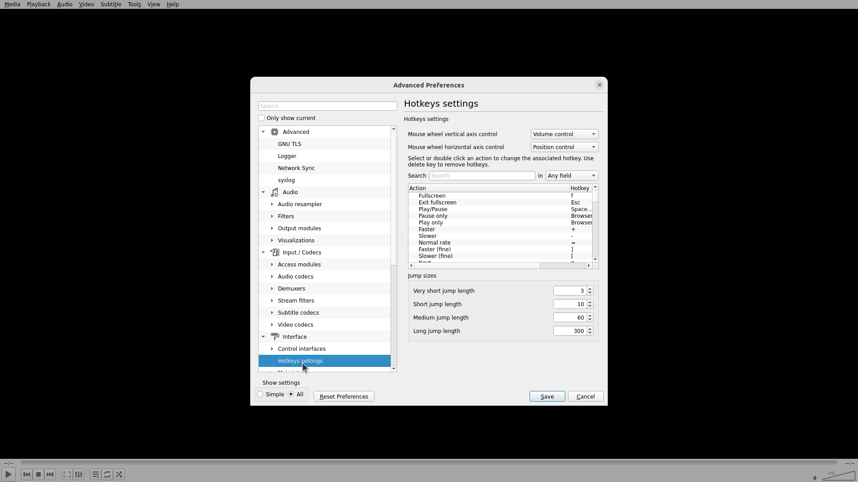Image resolution: width=858 pixels, height=482 pixels.
Task: Toggle the loop mode icon
Action: 107,474
